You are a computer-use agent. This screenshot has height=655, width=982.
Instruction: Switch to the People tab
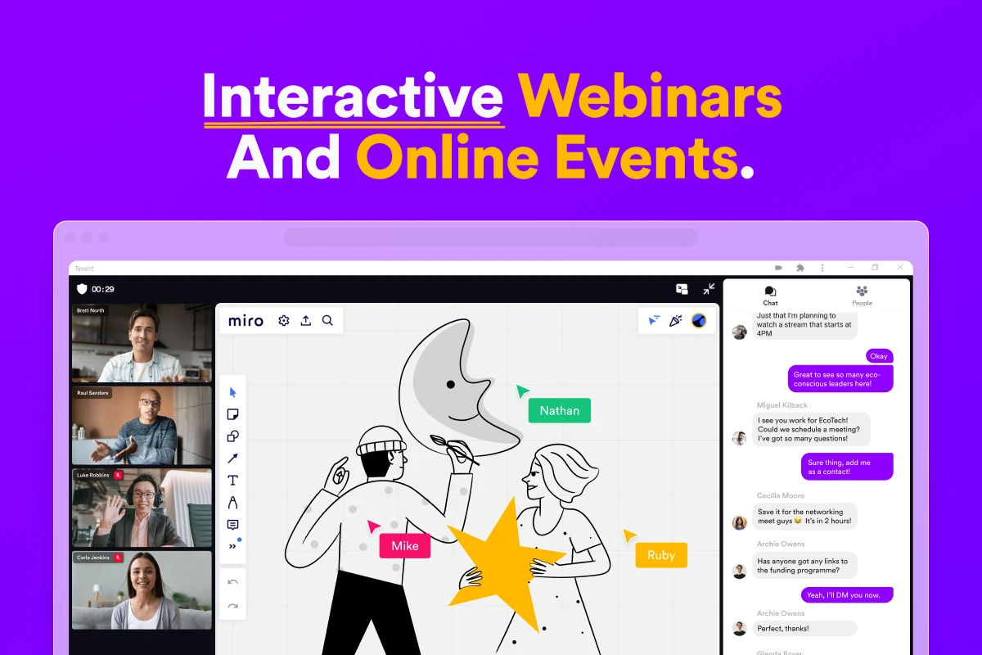click(x=862, y=296)
